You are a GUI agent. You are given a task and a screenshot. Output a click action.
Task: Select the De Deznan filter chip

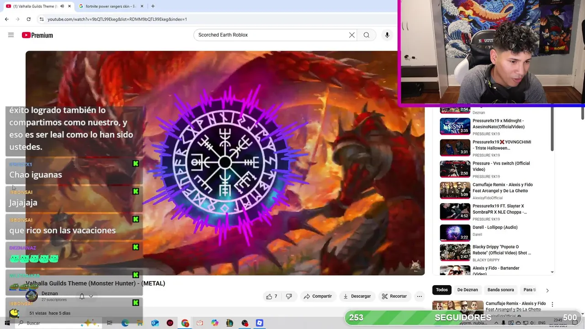pyautogui.click(x=468, y=290)
